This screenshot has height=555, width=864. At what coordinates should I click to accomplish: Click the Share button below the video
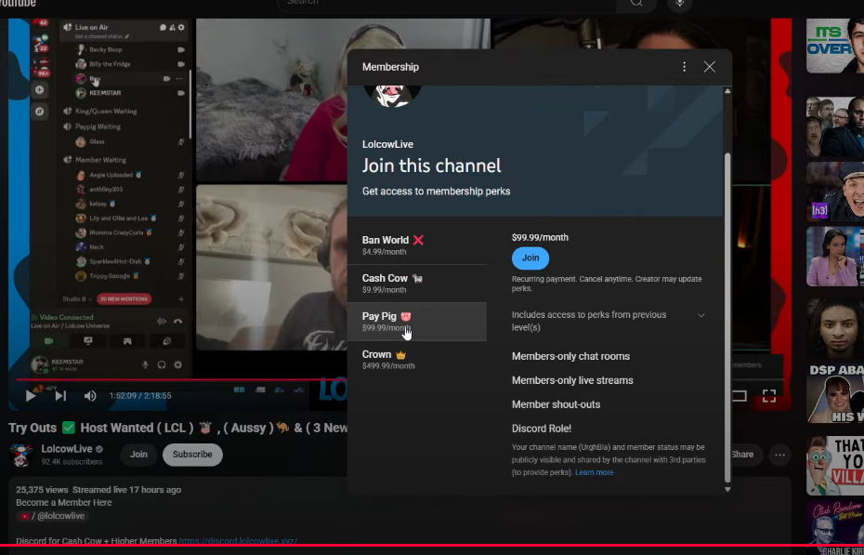tap(741, 455)
